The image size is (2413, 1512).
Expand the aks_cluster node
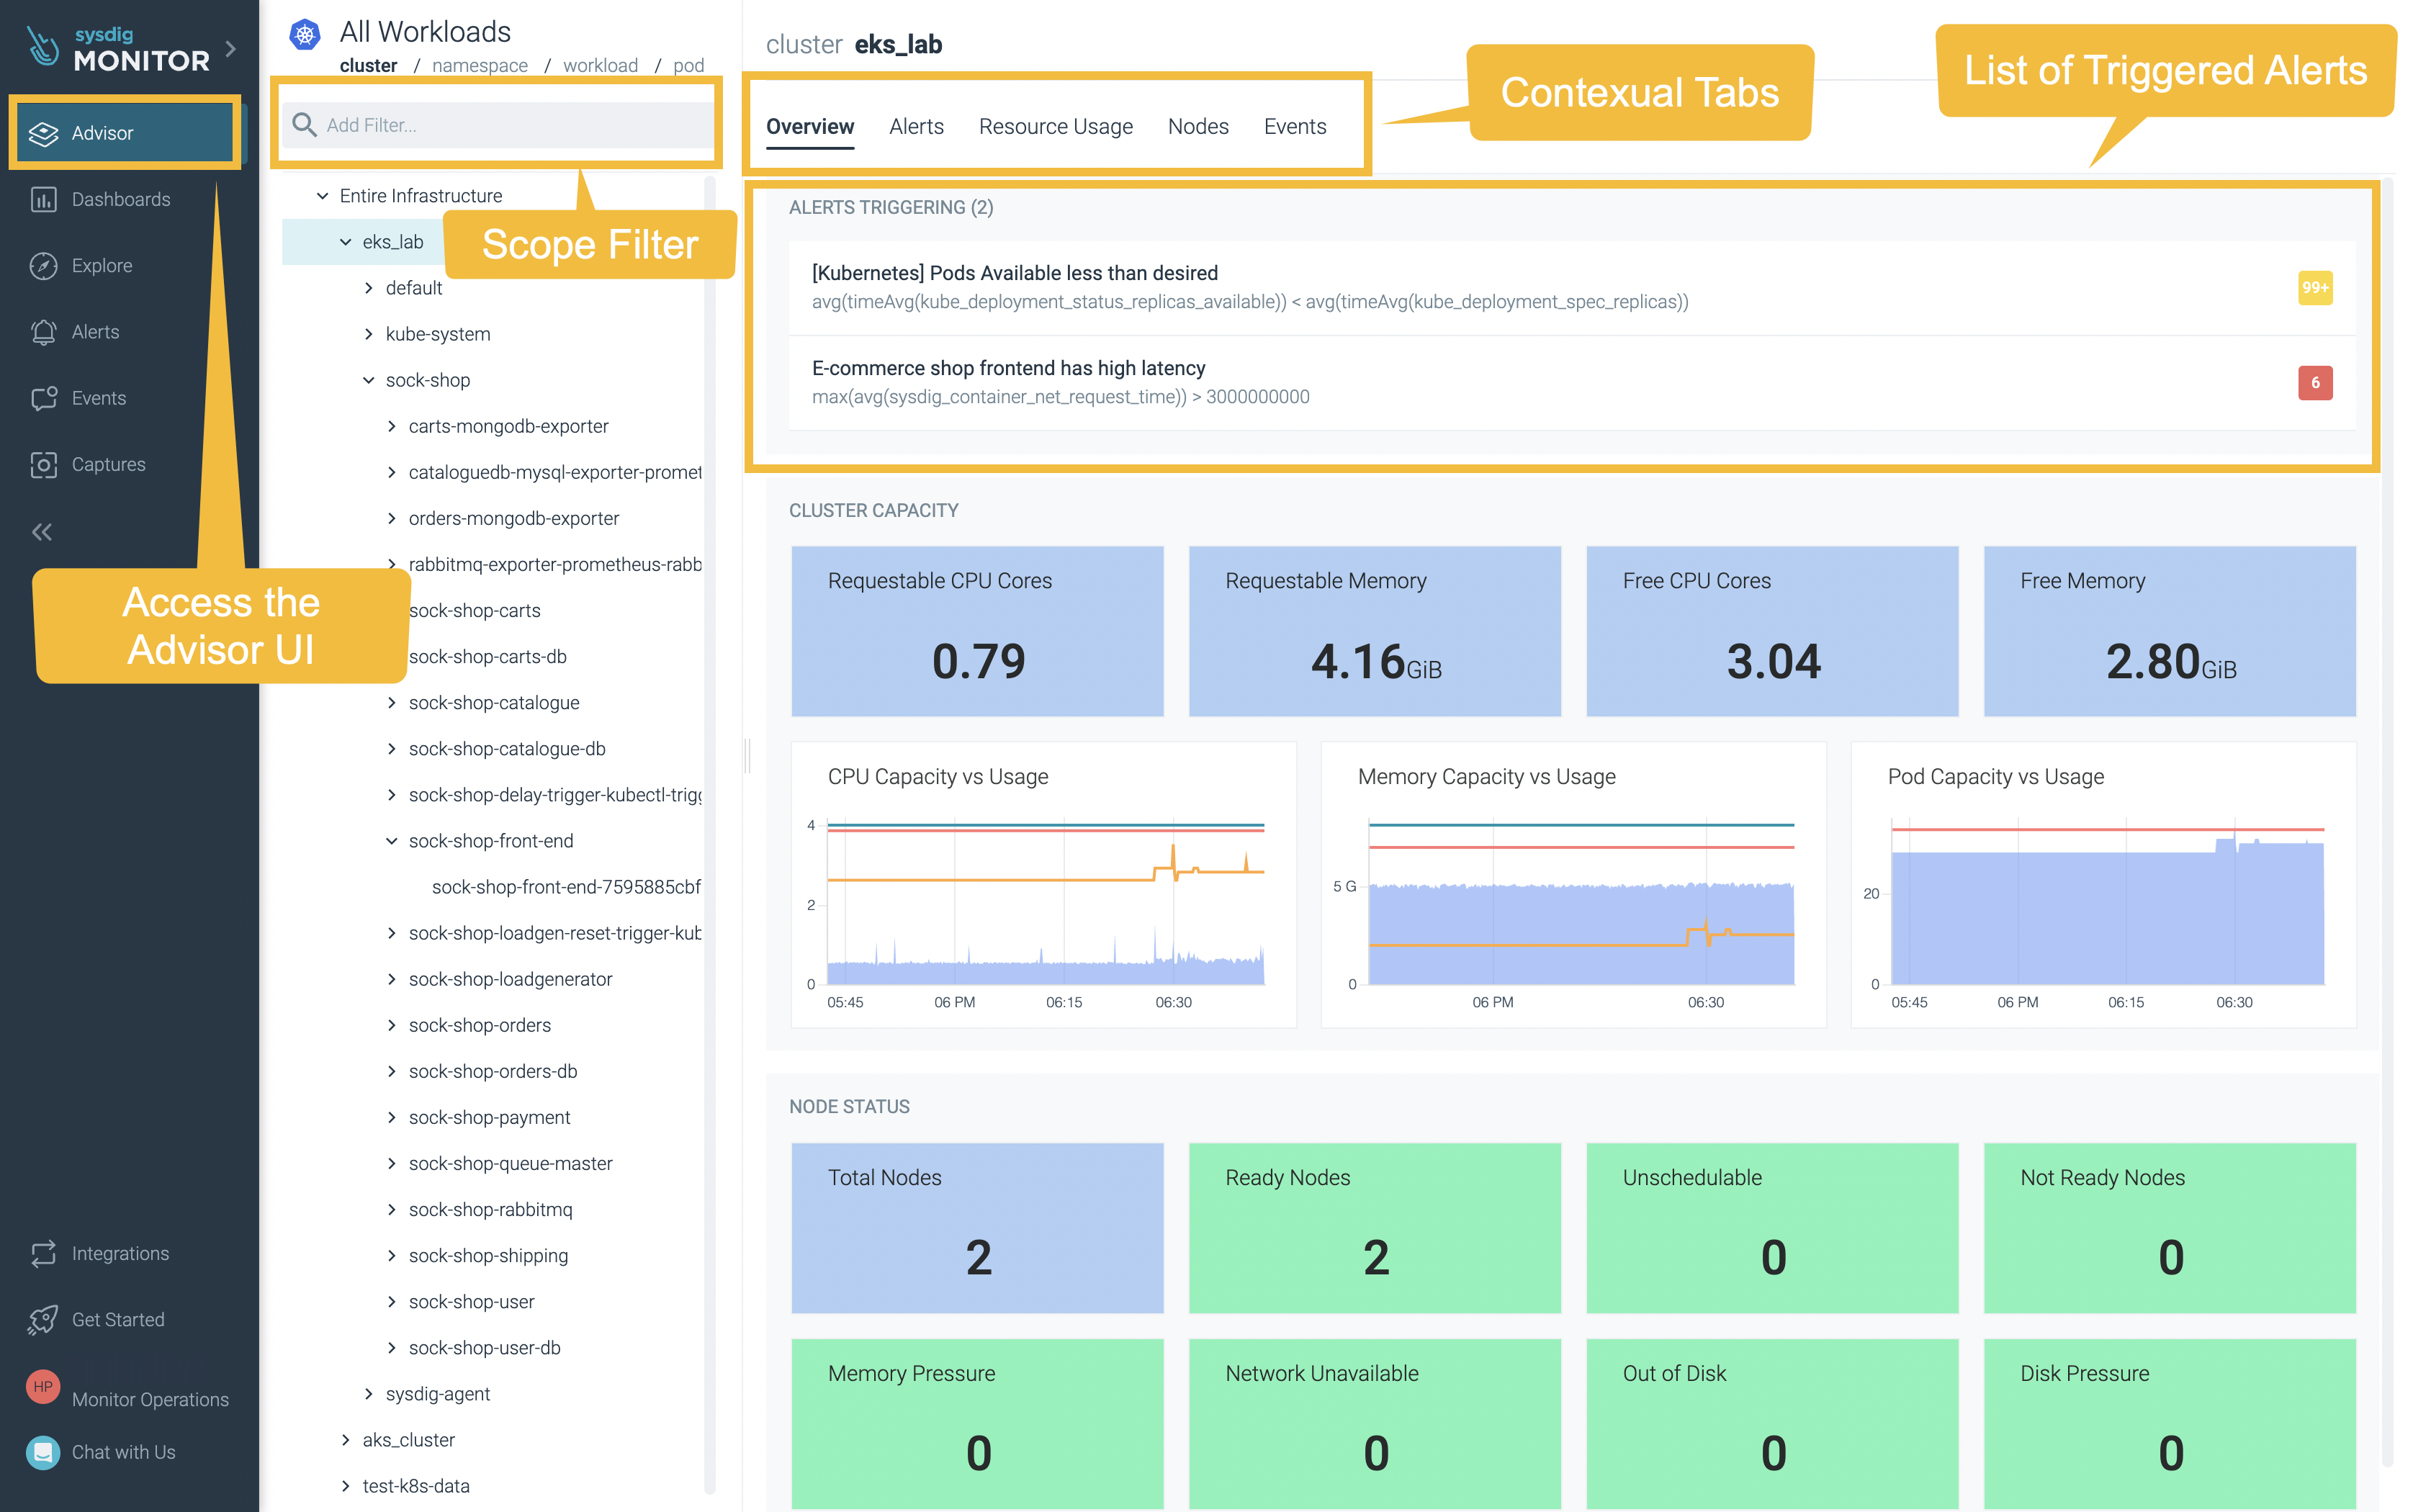tap(346, 1440)
